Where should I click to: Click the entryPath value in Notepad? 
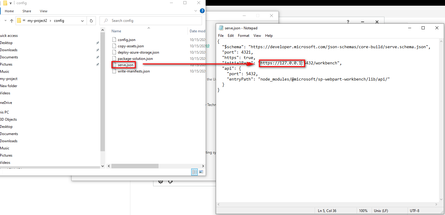[x=324, y=79]
